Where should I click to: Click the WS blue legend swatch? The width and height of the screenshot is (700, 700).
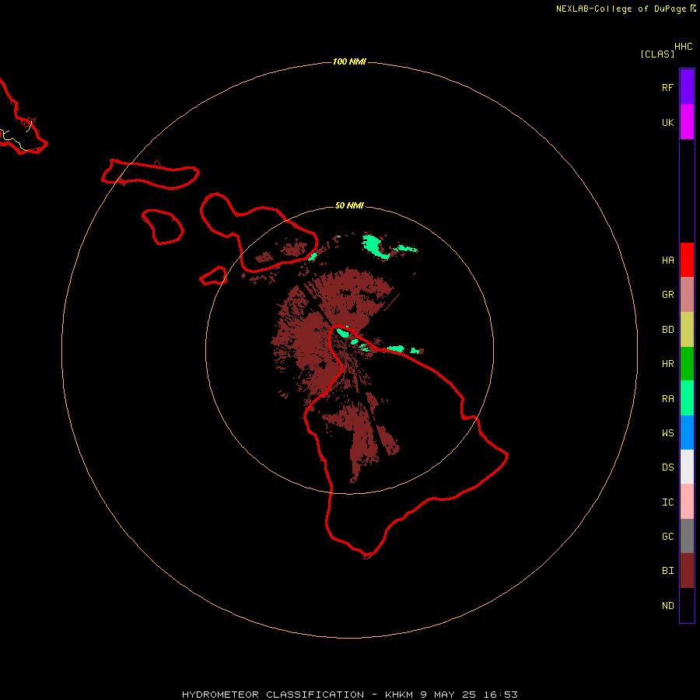click(687, 432)
